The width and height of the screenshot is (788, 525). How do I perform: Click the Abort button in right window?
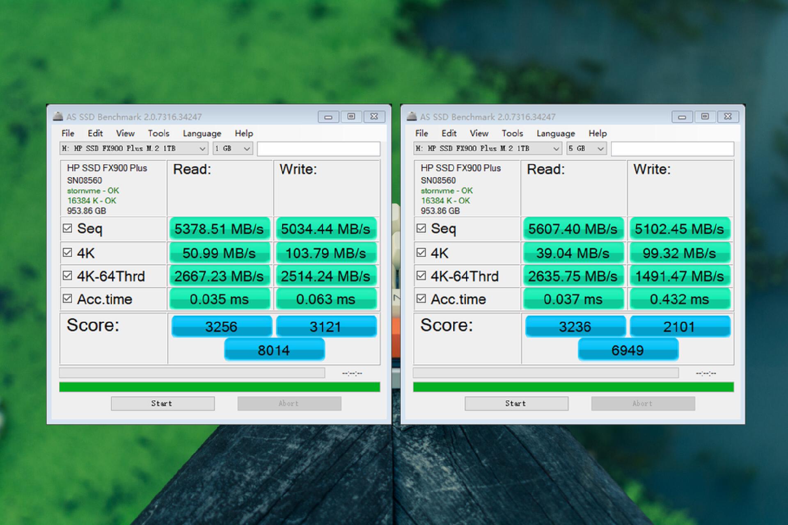pyautogui.click(x=642, y=403)
